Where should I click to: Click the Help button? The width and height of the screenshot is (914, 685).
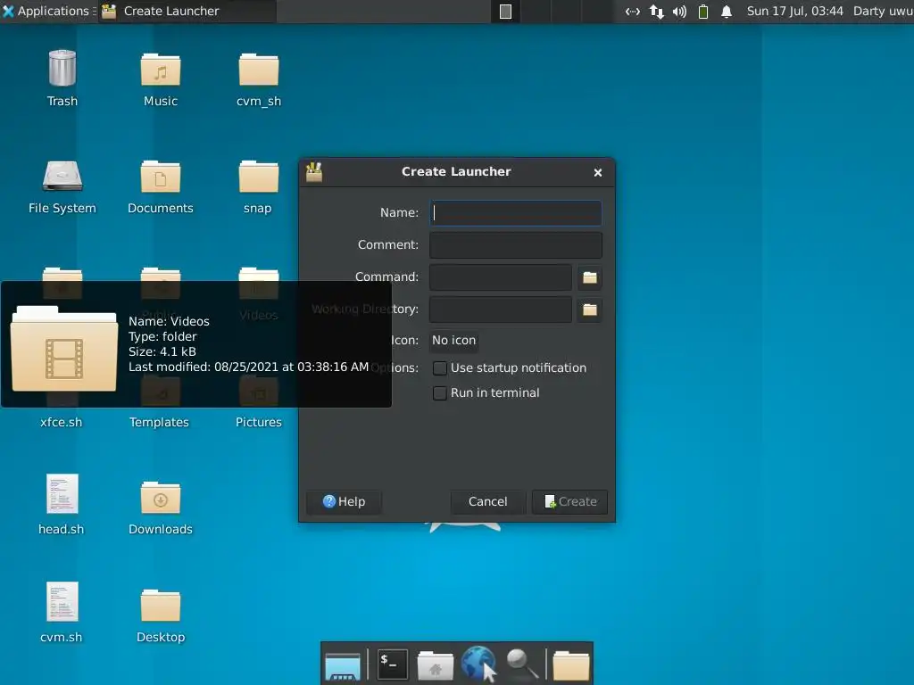tap(344, 501)
